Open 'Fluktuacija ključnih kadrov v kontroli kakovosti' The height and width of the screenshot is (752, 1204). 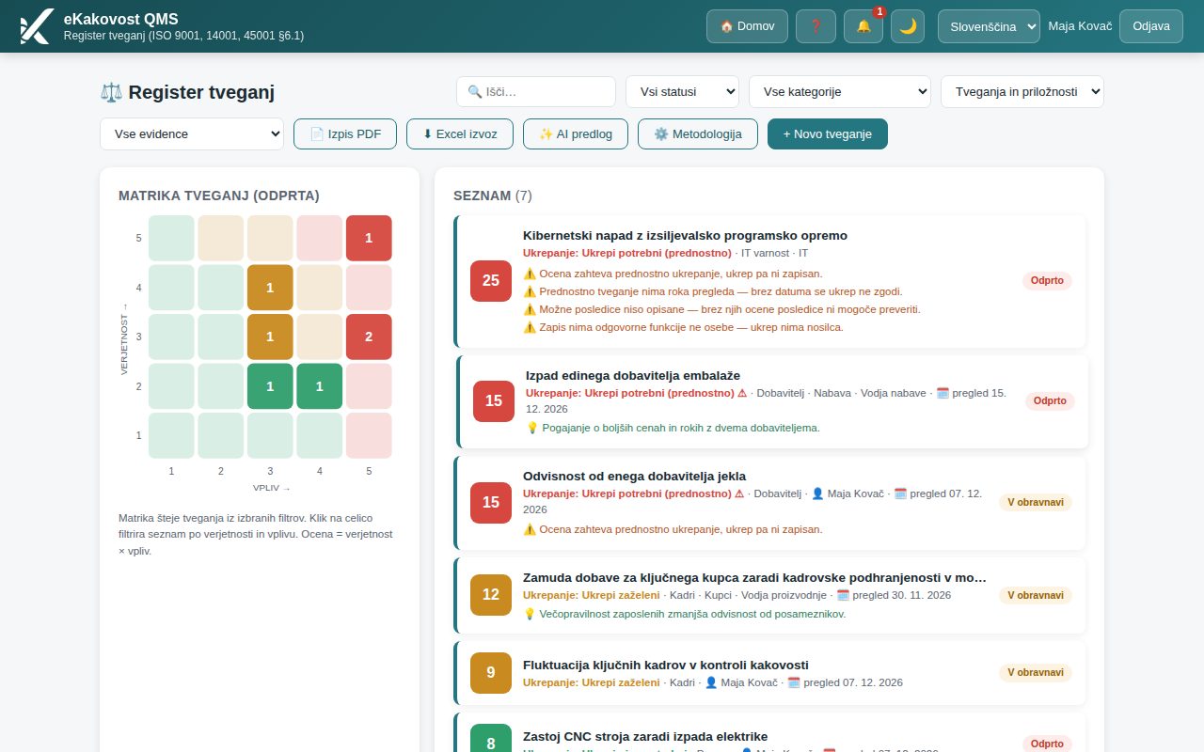pos(666,666)
